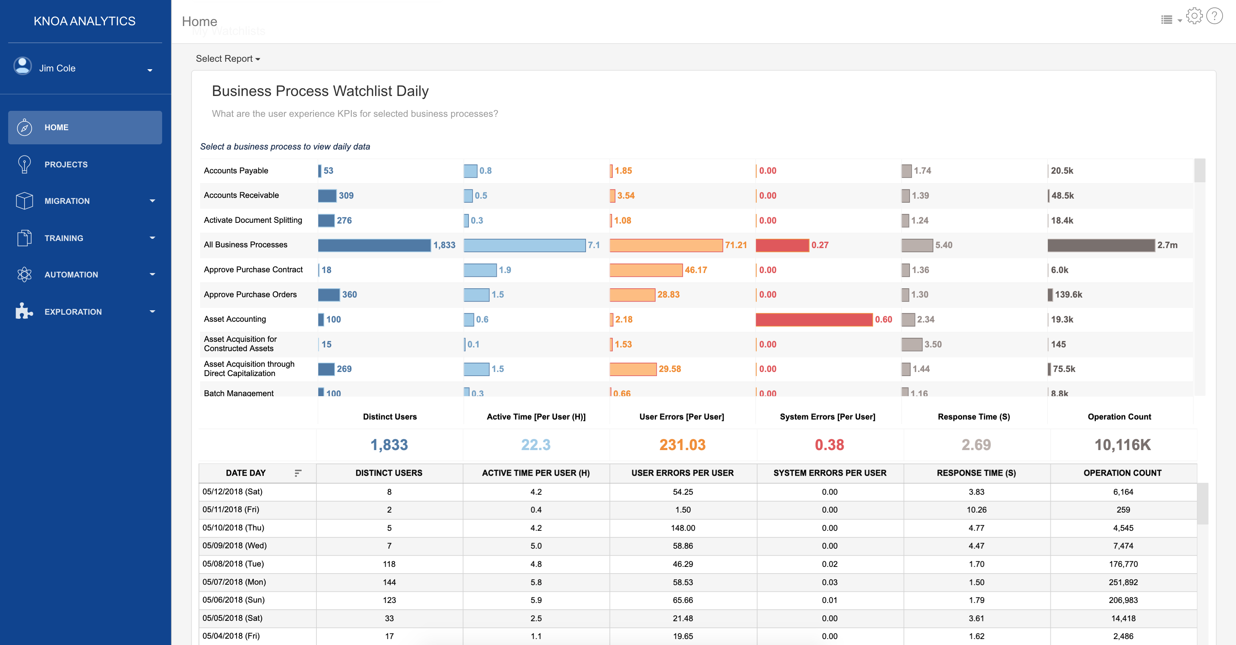Click the Projects lightbulb icon

[24, 164]
